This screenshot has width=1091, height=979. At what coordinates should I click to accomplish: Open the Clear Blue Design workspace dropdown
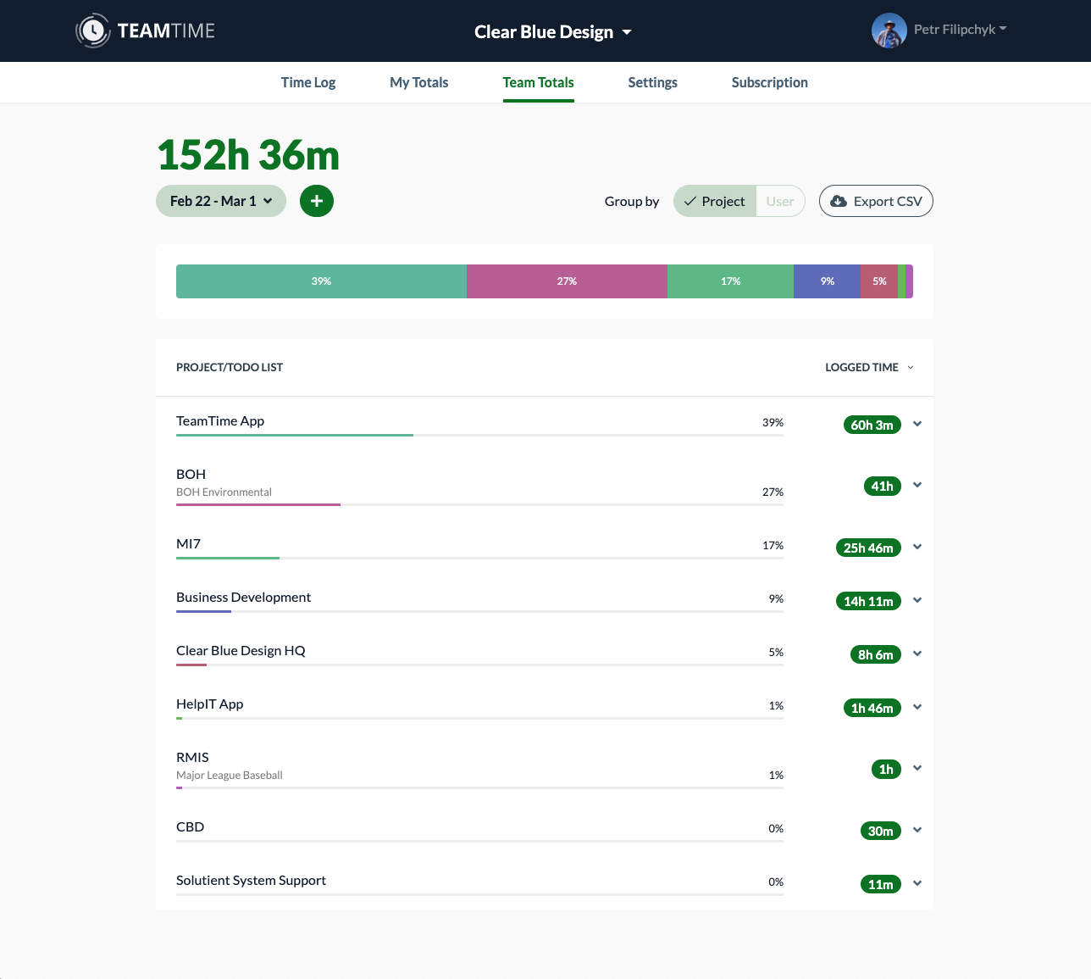553,32
